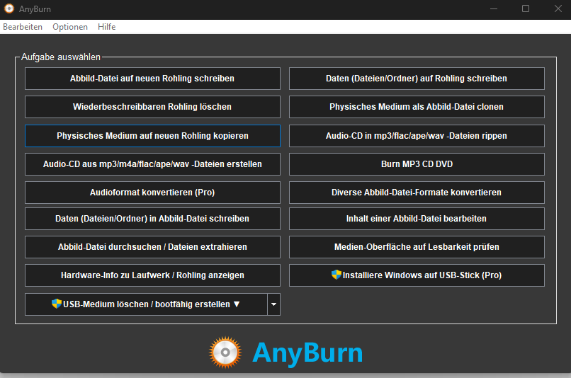Click Installiere Windows auf USB-Stick (Pro)
The height and width of the screenshot is (378, 571).
coord(417,275)
